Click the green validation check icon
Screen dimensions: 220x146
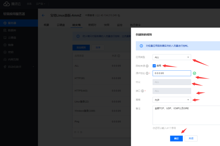[x=194, y=73]
